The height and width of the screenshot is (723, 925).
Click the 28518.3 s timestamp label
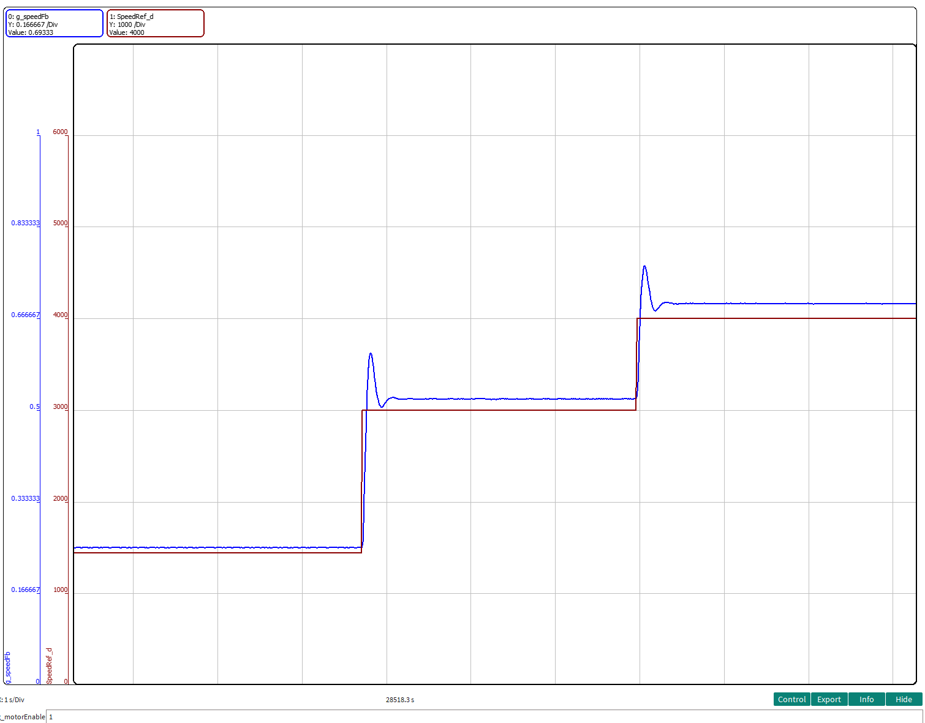coord(399,700)
